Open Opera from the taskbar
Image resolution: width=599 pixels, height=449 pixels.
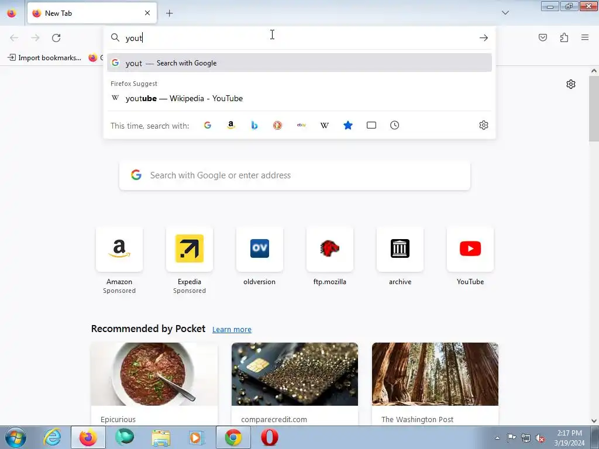pos(269,437)
